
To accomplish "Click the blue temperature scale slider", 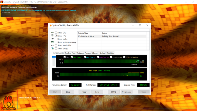I will 54,57.
